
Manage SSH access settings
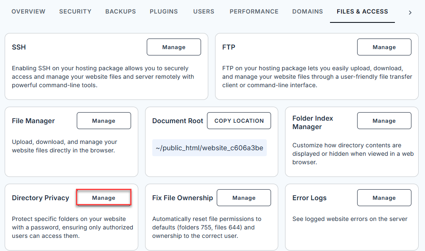pos(173,47)
